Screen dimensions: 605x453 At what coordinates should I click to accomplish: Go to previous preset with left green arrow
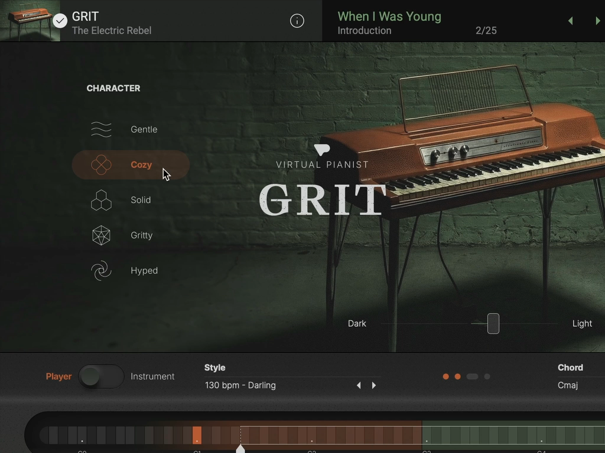(570, 21)
